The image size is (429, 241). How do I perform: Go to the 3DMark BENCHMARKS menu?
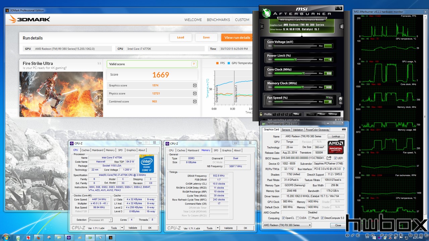pos(218,20)
